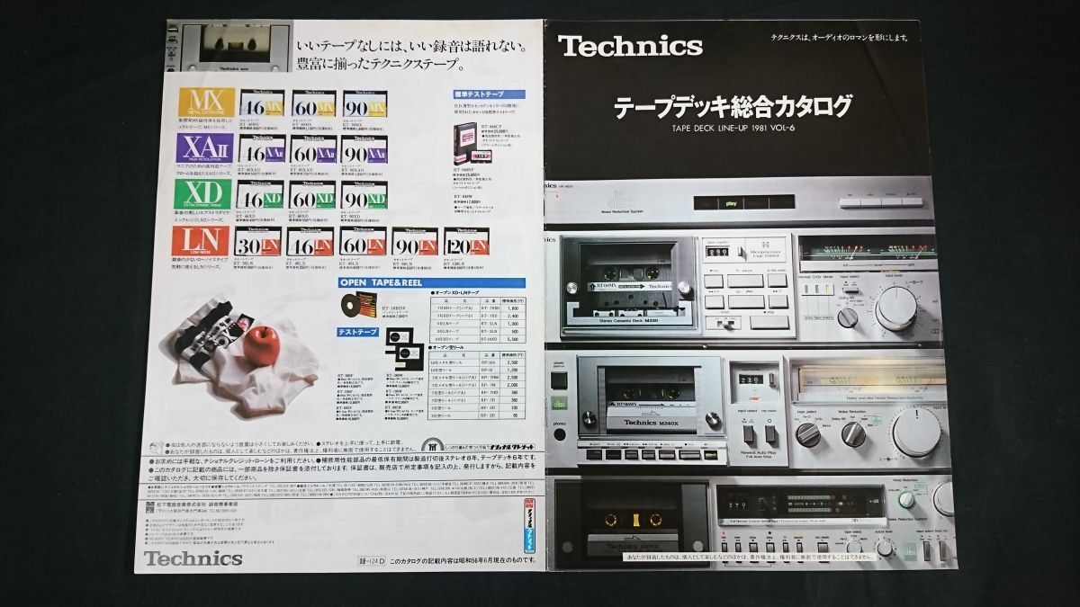Select the 46 MX cassette package
This screenshot has width=1080, height=607.
[x=264, y=105]
